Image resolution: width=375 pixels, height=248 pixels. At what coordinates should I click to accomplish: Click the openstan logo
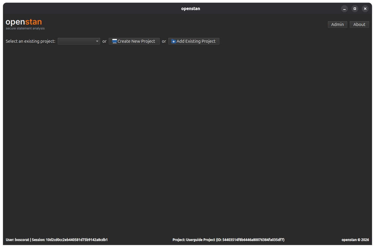click(24, 22)
